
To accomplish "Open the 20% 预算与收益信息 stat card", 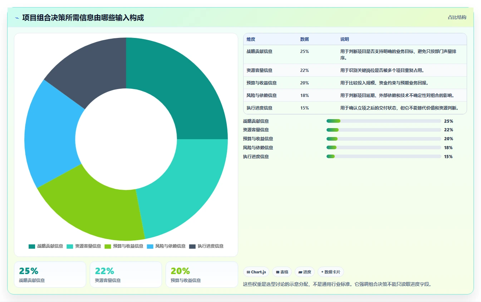I will (x=202, y=274).
